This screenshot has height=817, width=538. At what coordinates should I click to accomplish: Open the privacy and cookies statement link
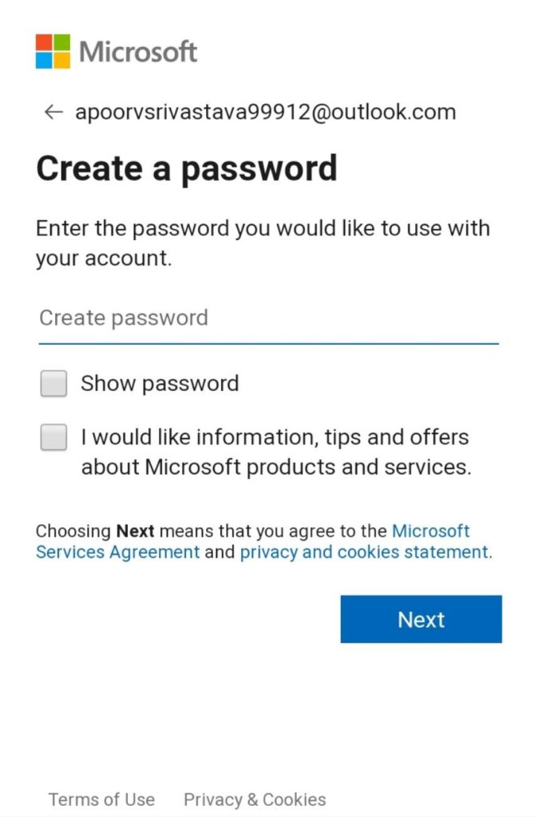pos(364,552)
